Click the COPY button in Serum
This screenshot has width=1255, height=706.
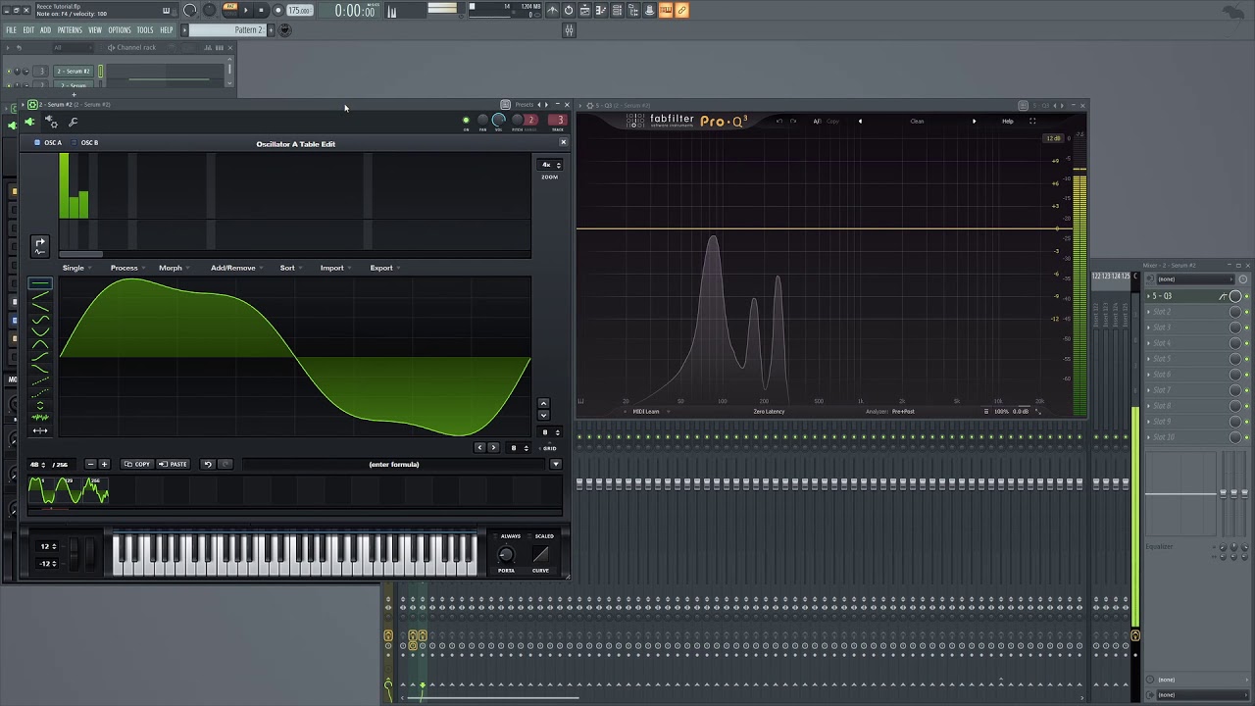point(137,464)
